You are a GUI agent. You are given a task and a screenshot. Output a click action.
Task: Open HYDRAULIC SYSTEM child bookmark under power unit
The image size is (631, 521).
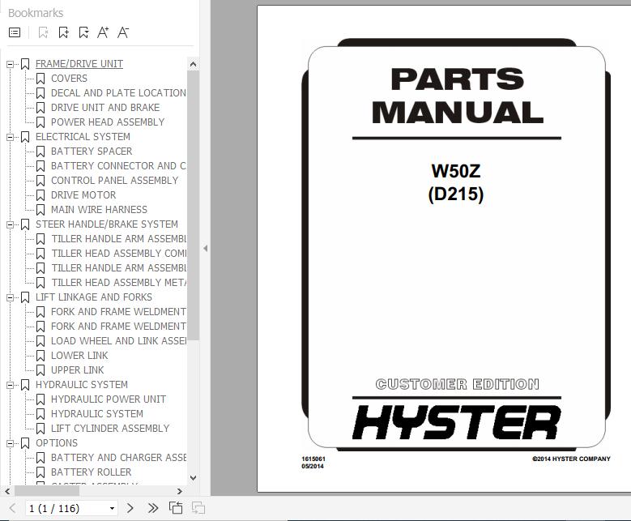[x=97, y=414]
